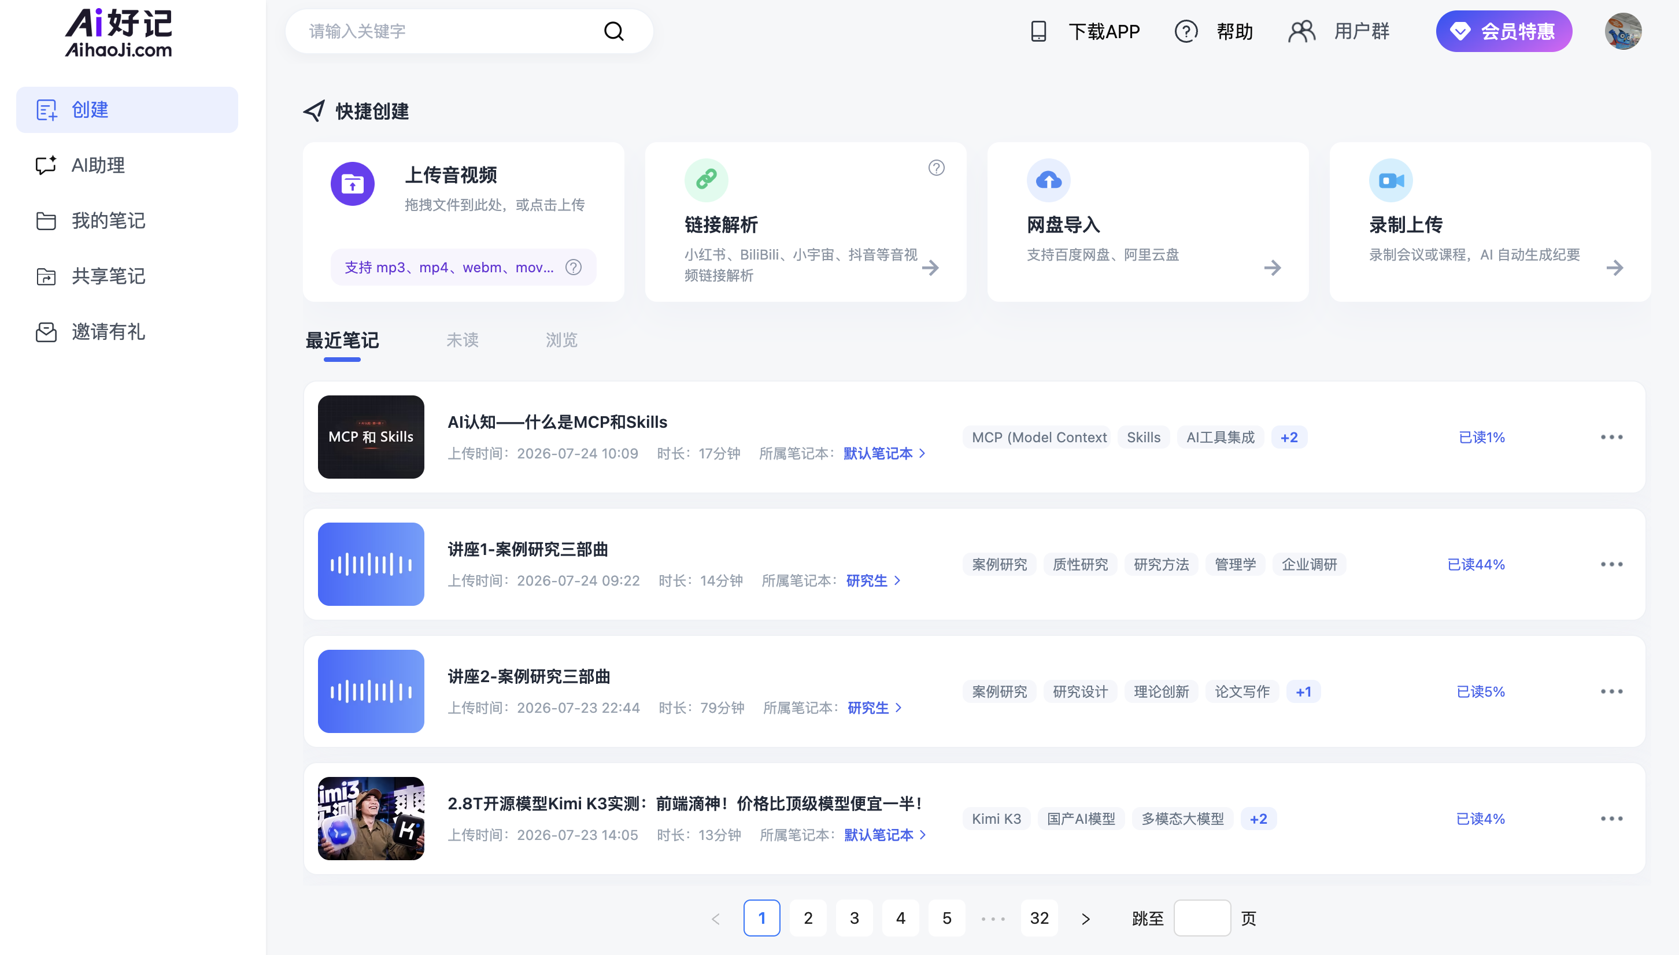Image resolution: width=1679 pixels, height=955 pixels.
Task: Click the 已读5% progress indicator
Action: click(x=1480, y=692)
